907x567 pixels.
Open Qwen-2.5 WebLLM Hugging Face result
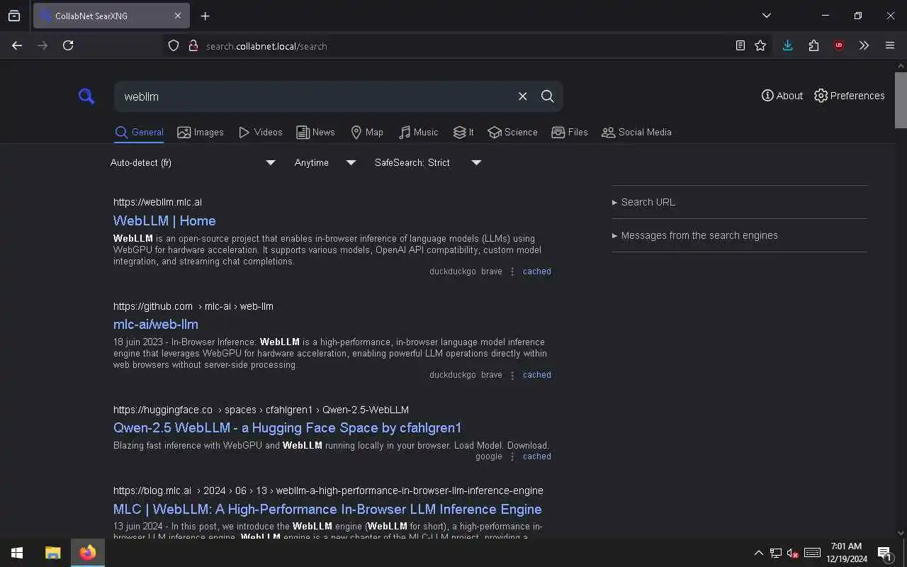[x=287, y=427]
